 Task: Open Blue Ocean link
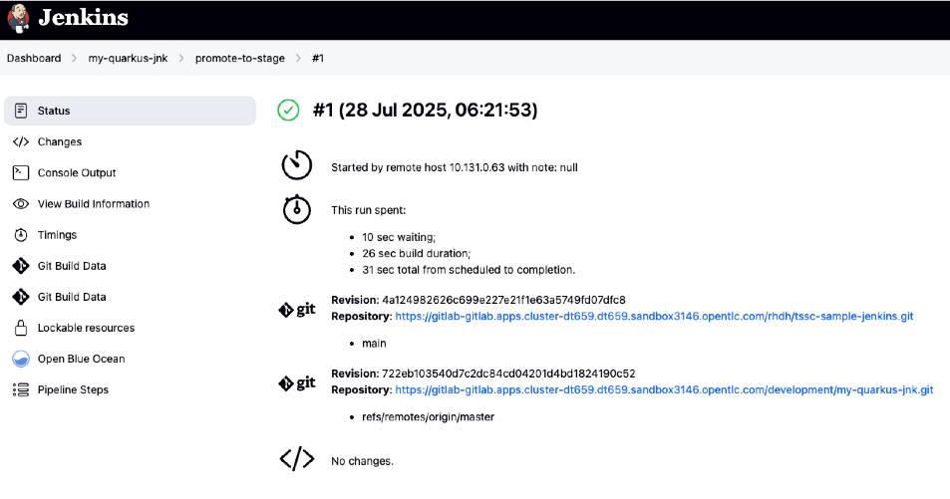(81, 359)
